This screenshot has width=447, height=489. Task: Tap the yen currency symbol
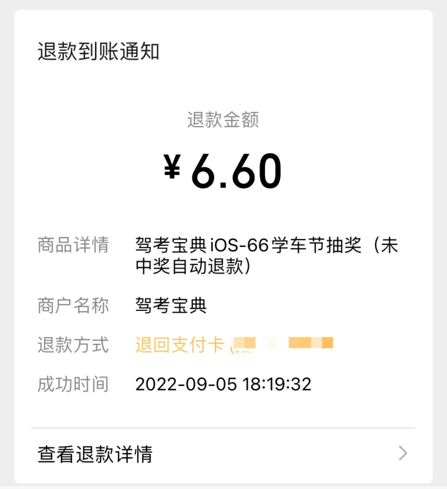172,167
